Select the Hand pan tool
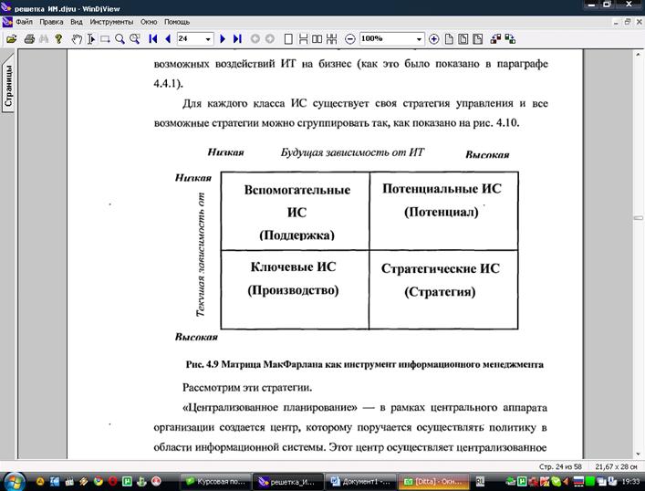645x491 pixels. (x=77, y=39)
